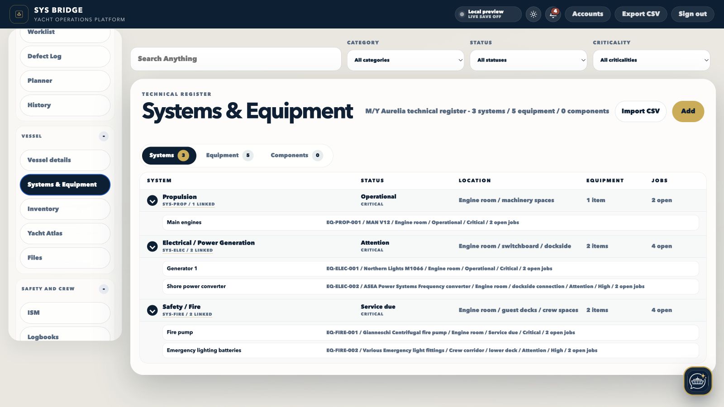
Task: Focus the Search Anything field
Action: [x=236, y=59]
